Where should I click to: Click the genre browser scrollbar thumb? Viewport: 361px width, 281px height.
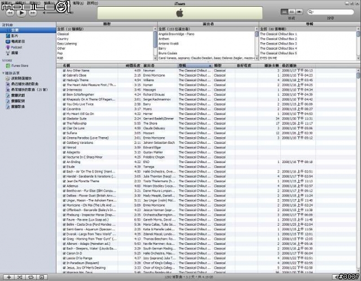(x=155, y=39)
